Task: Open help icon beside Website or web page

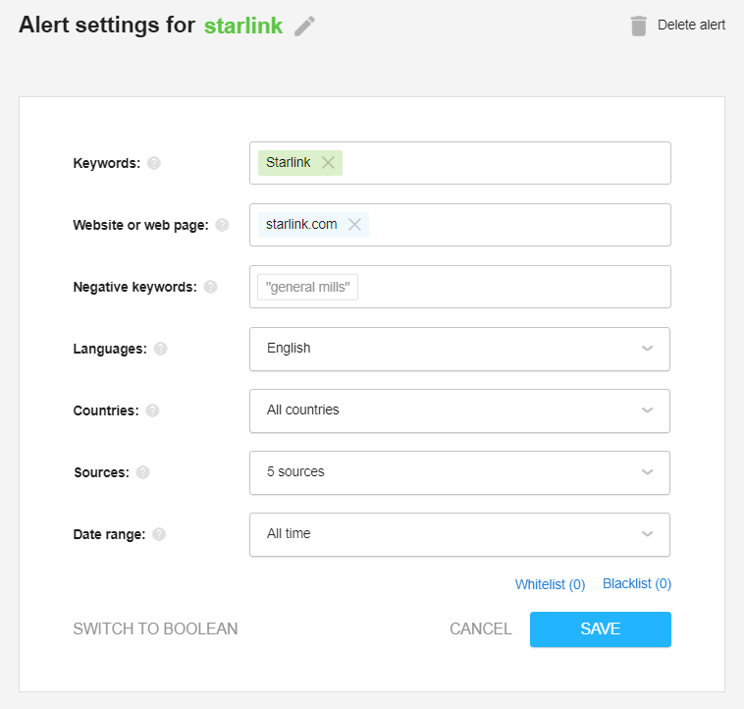Action: point(222,225)
